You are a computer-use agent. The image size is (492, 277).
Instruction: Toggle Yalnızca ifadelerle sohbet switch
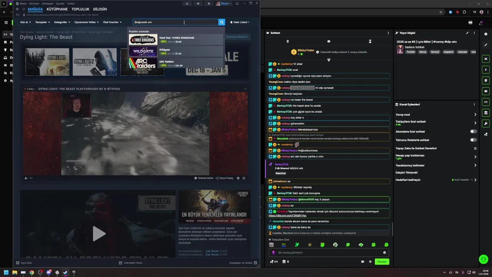pos(474,140)
